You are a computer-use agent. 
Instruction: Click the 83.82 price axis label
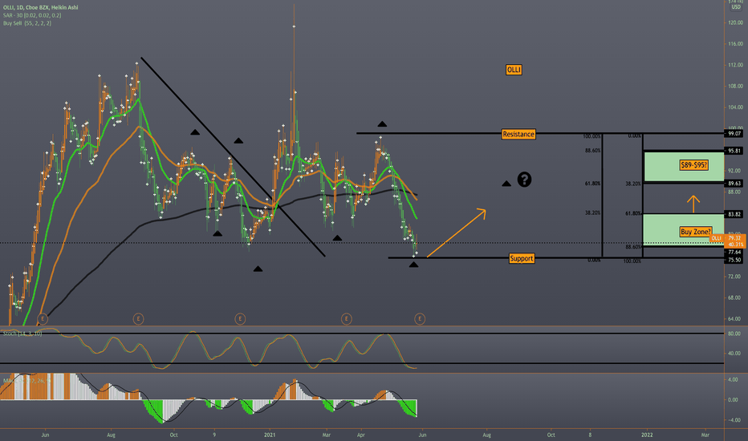pyautogui.click(x=734, y=215)
